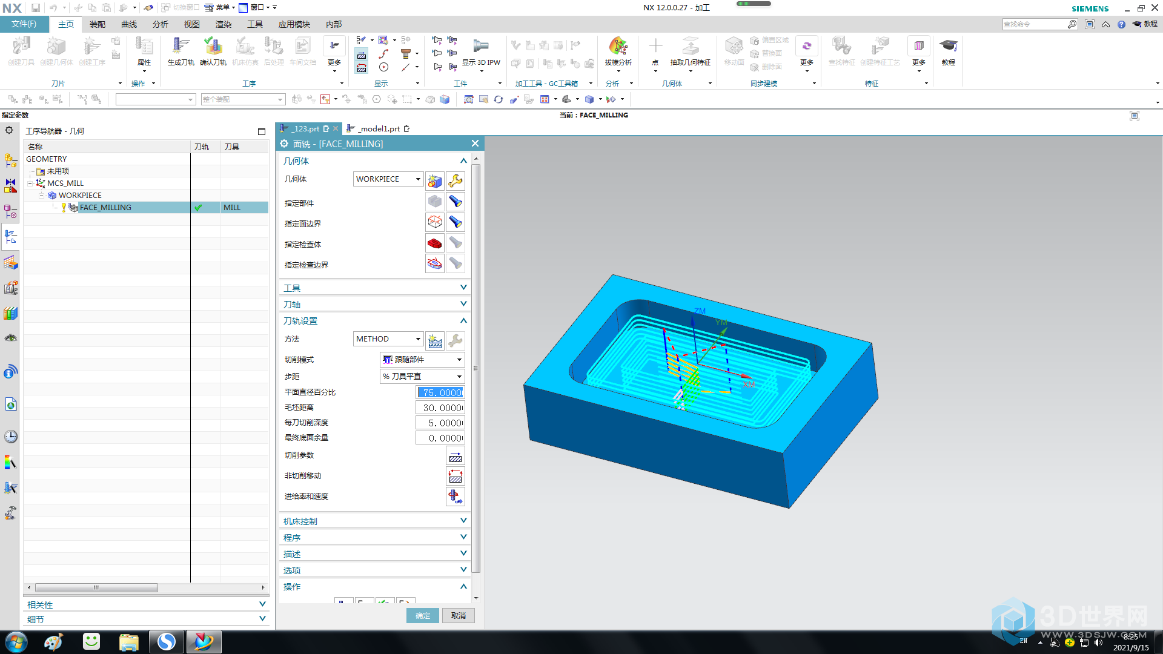This screenshot has width=1163, height=654.
Task: Click new method icon beside METHOD dropdown
Action: [435, 341]
